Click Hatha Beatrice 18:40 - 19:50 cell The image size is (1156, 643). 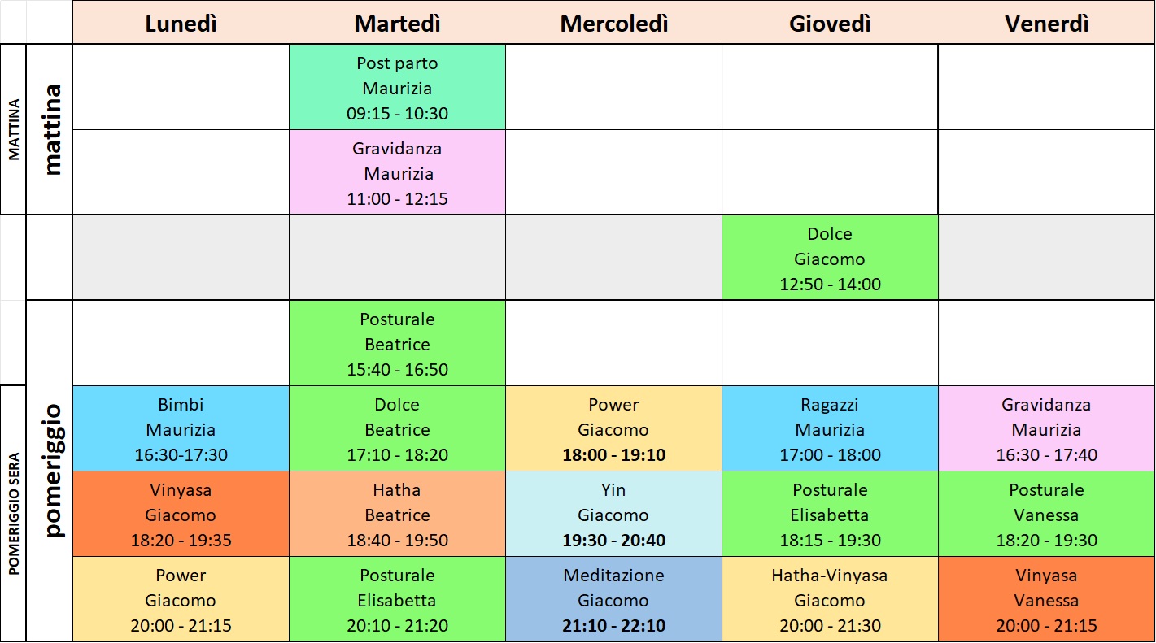click(397, 514)
